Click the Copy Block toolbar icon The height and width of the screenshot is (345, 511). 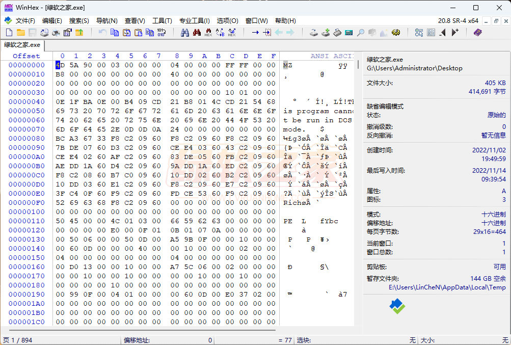(115, 33)
